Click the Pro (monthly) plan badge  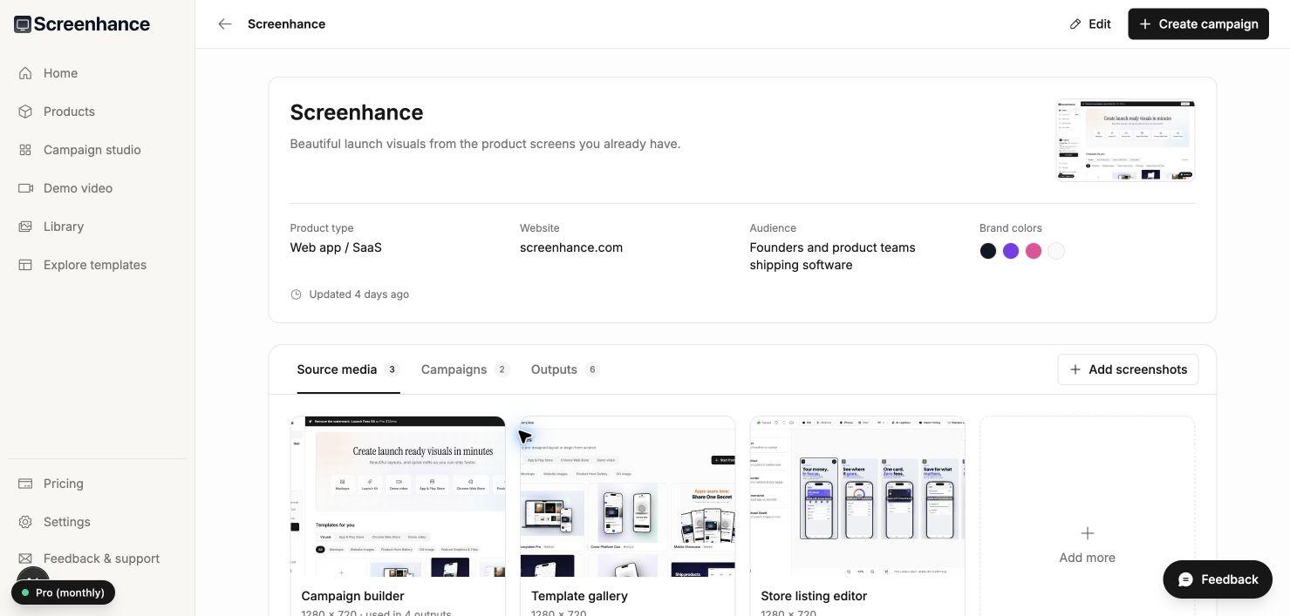(x=63, y=592)
